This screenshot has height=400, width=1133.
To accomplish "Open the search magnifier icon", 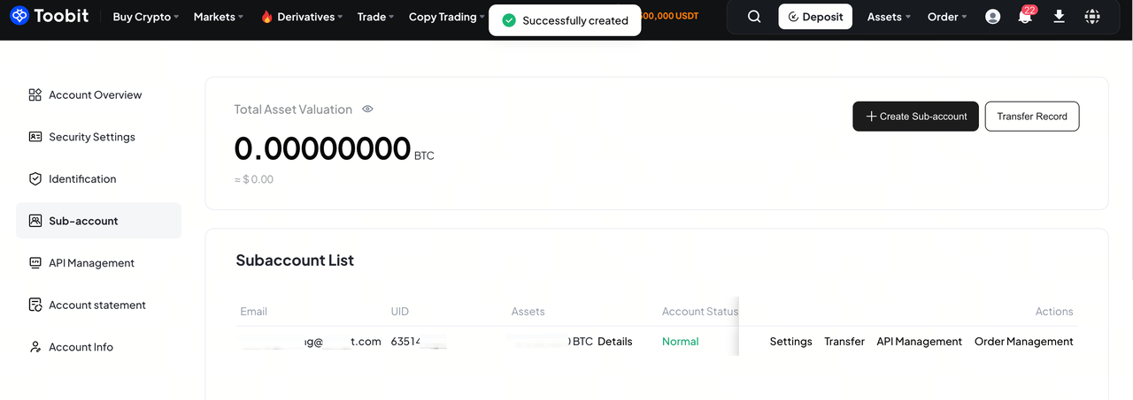I will tap(754, 17).
